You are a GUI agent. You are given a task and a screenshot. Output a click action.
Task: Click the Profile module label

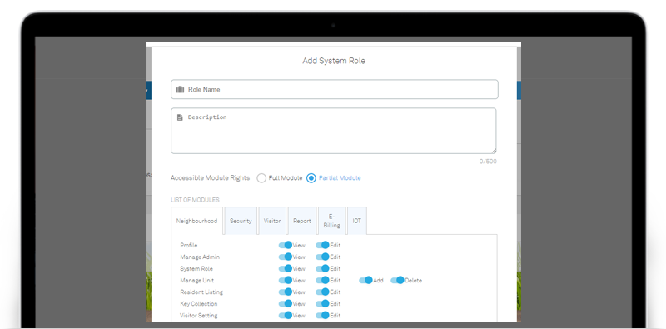(x=189, y=245)
